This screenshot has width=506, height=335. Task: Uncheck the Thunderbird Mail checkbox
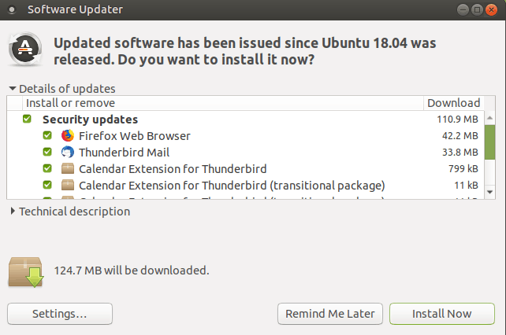(47, 153)
